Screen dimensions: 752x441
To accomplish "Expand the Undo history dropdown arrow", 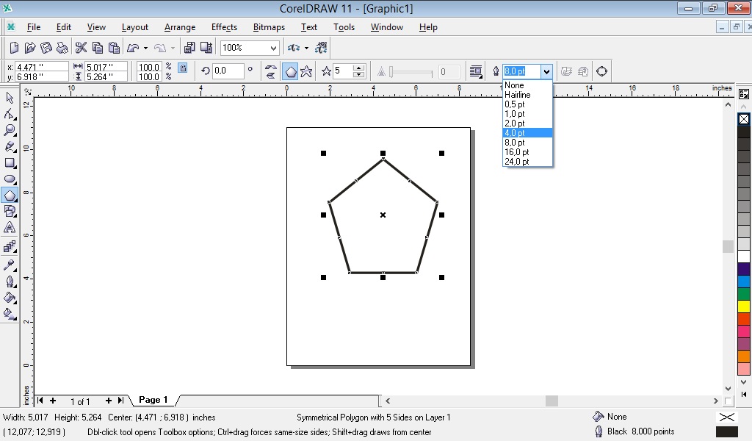I will [145, 48].
